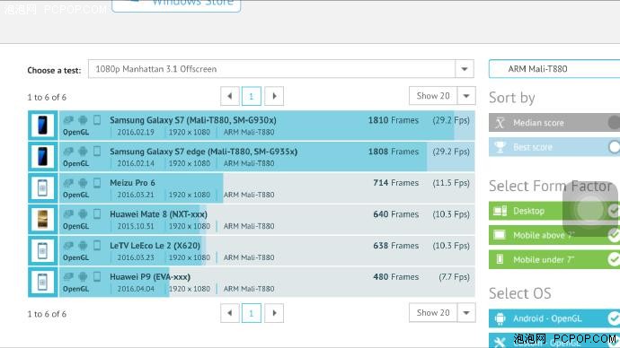Click the ARM Mali-T880 search field
Viewport: 620px width, 348px height.
pyautogui.click(x=554, y=69)
